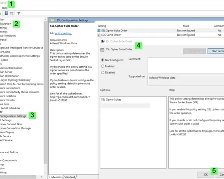Select Network Isolation in the tree
The height and width of the screenshot is (179, 224).
tap(8, 96)
